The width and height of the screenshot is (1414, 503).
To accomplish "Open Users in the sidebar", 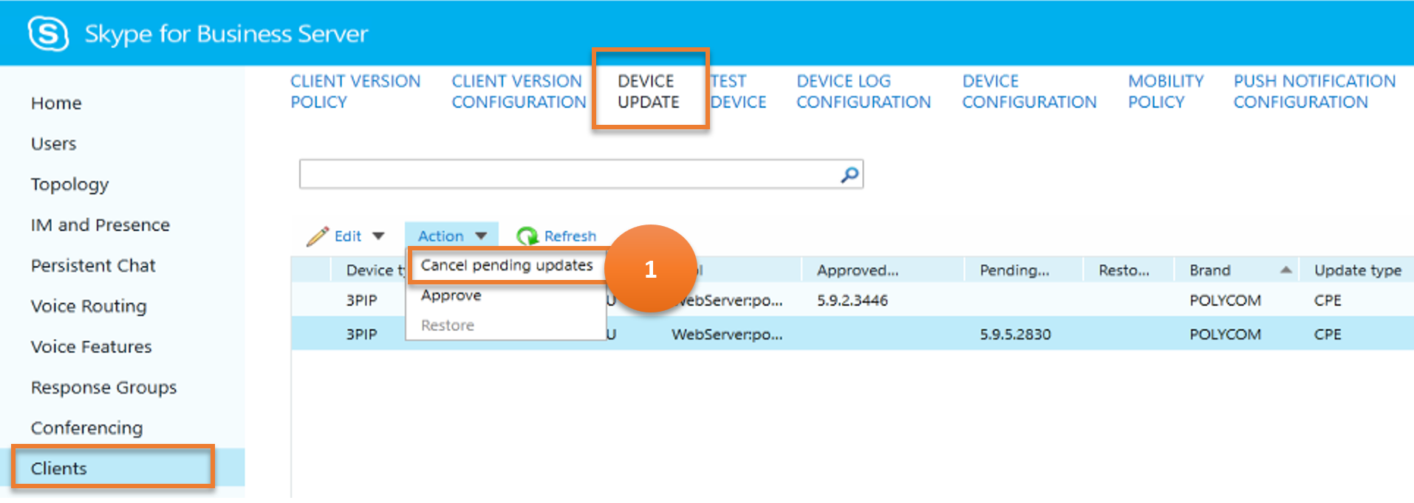I will (53, 144).
